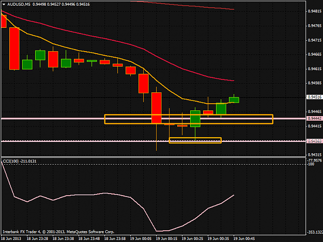The width and height of the screenshot is (323, 242).
Task: Click the latest green candle near 0.94516
Action: [x=234, y=100]
